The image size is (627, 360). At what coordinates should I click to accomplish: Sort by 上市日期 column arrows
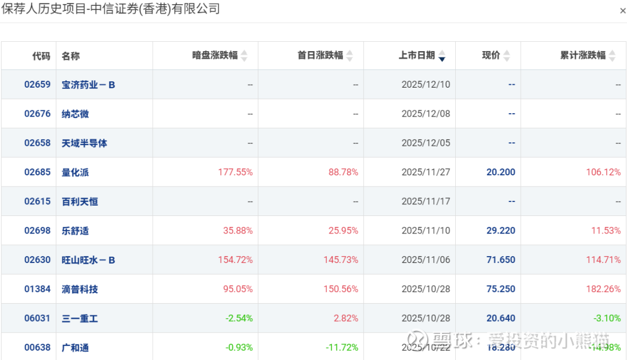442,56
